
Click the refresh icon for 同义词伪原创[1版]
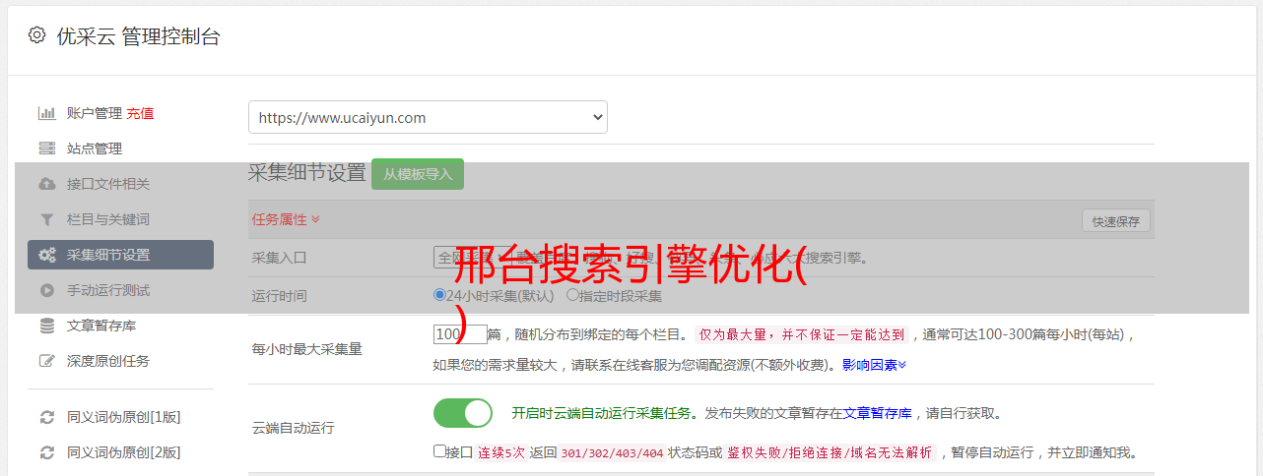point(46,417)
